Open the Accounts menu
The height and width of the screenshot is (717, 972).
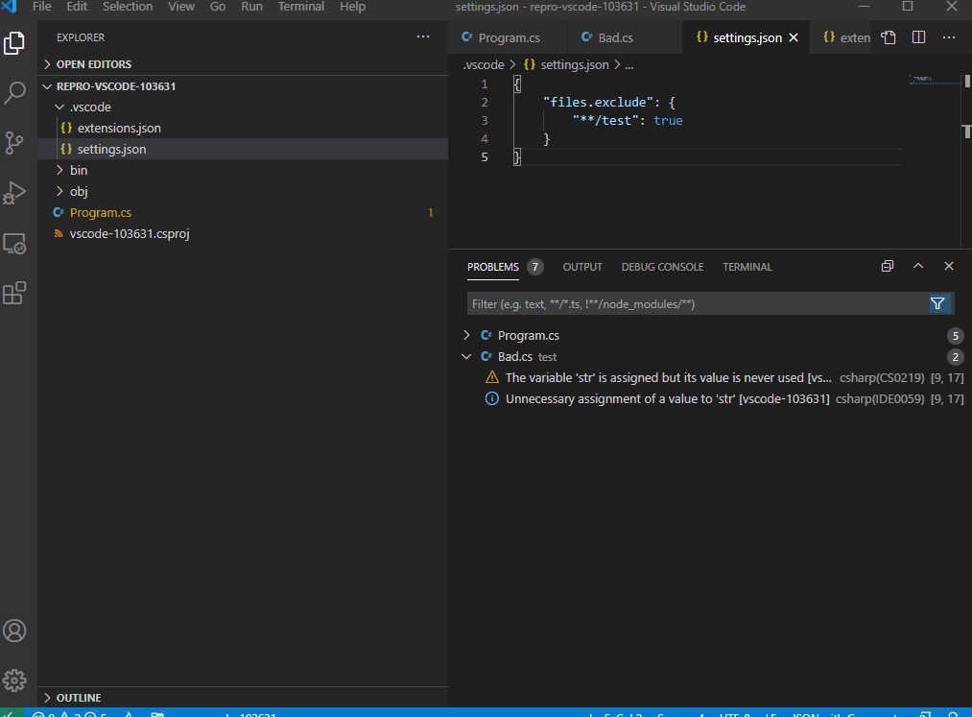click(14, 631)
